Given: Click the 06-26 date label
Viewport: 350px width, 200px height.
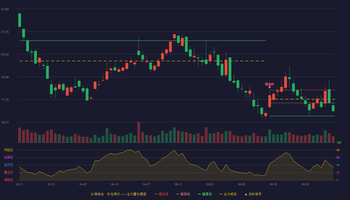Looking at the screenshot, I should click(x=305, y=184).
